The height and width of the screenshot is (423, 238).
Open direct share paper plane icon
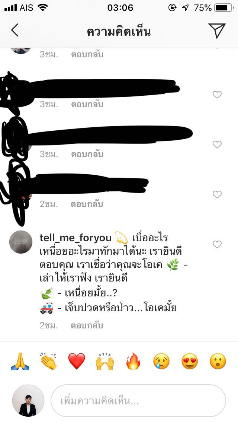click(217, 31)
